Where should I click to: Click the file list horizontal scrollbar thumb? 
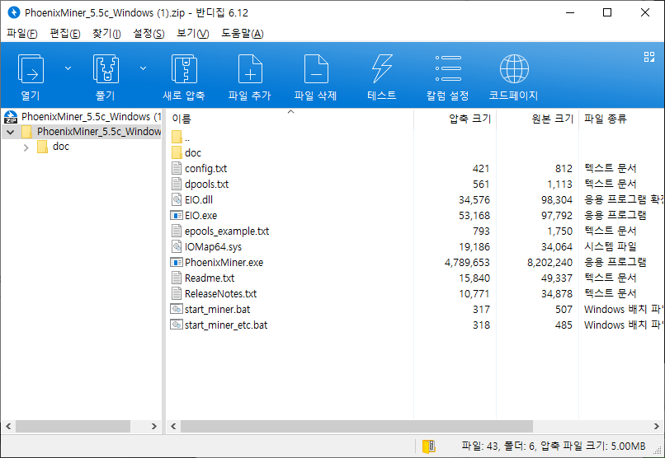point(356,426)
